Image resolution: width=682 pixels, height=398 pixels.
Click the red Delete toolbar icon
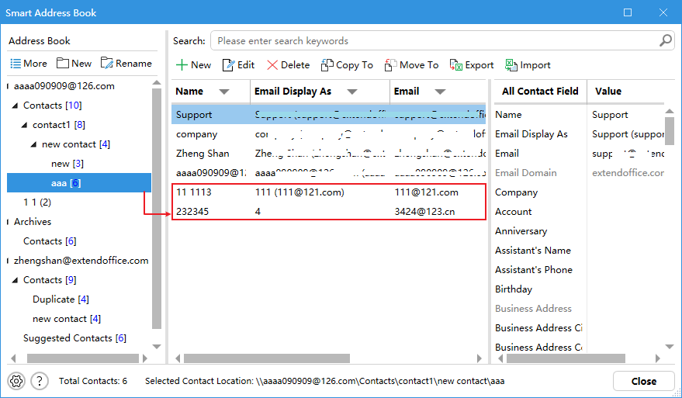click(272, 65)
